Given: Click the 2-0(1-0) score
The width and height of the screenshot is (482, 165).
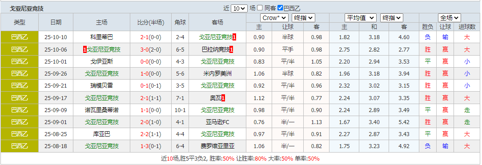Looking at the screenshot, I should pos(151,122).
